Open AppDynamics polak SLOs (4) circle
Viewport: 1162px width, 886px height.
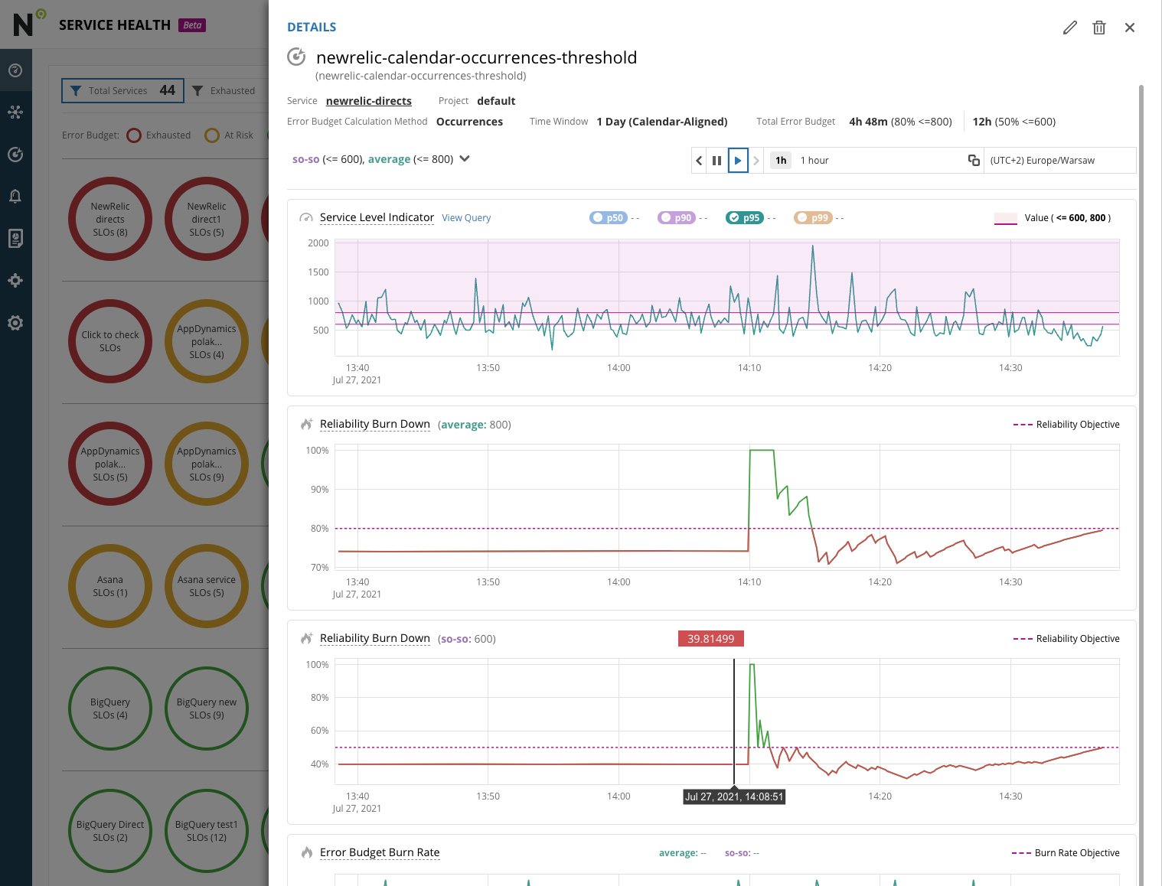207,341
